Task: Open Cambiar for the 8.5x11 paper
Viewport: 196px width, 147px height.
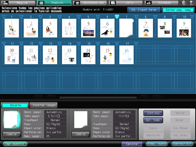Action: tap(12, 134)
